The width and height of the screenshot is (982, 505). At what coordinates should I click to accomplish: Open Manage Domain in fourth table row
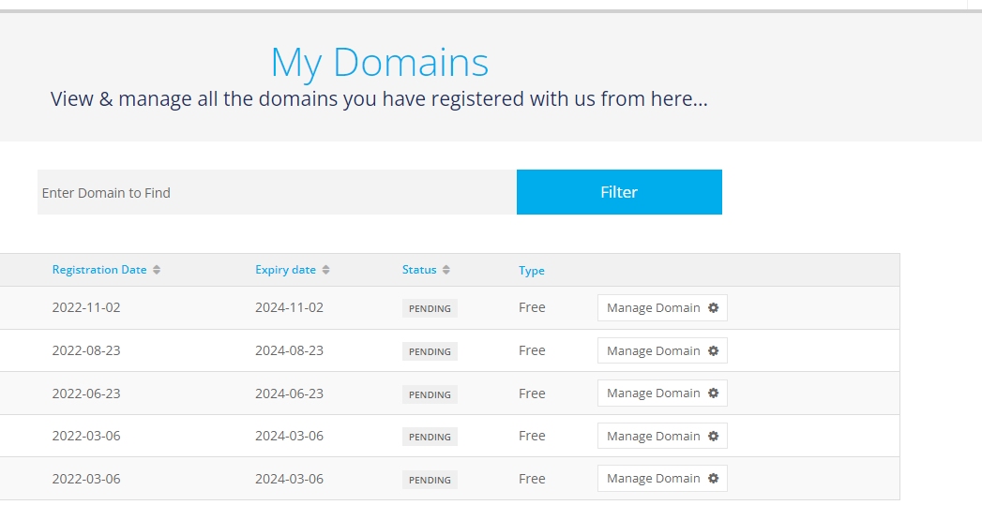[662, 437]
